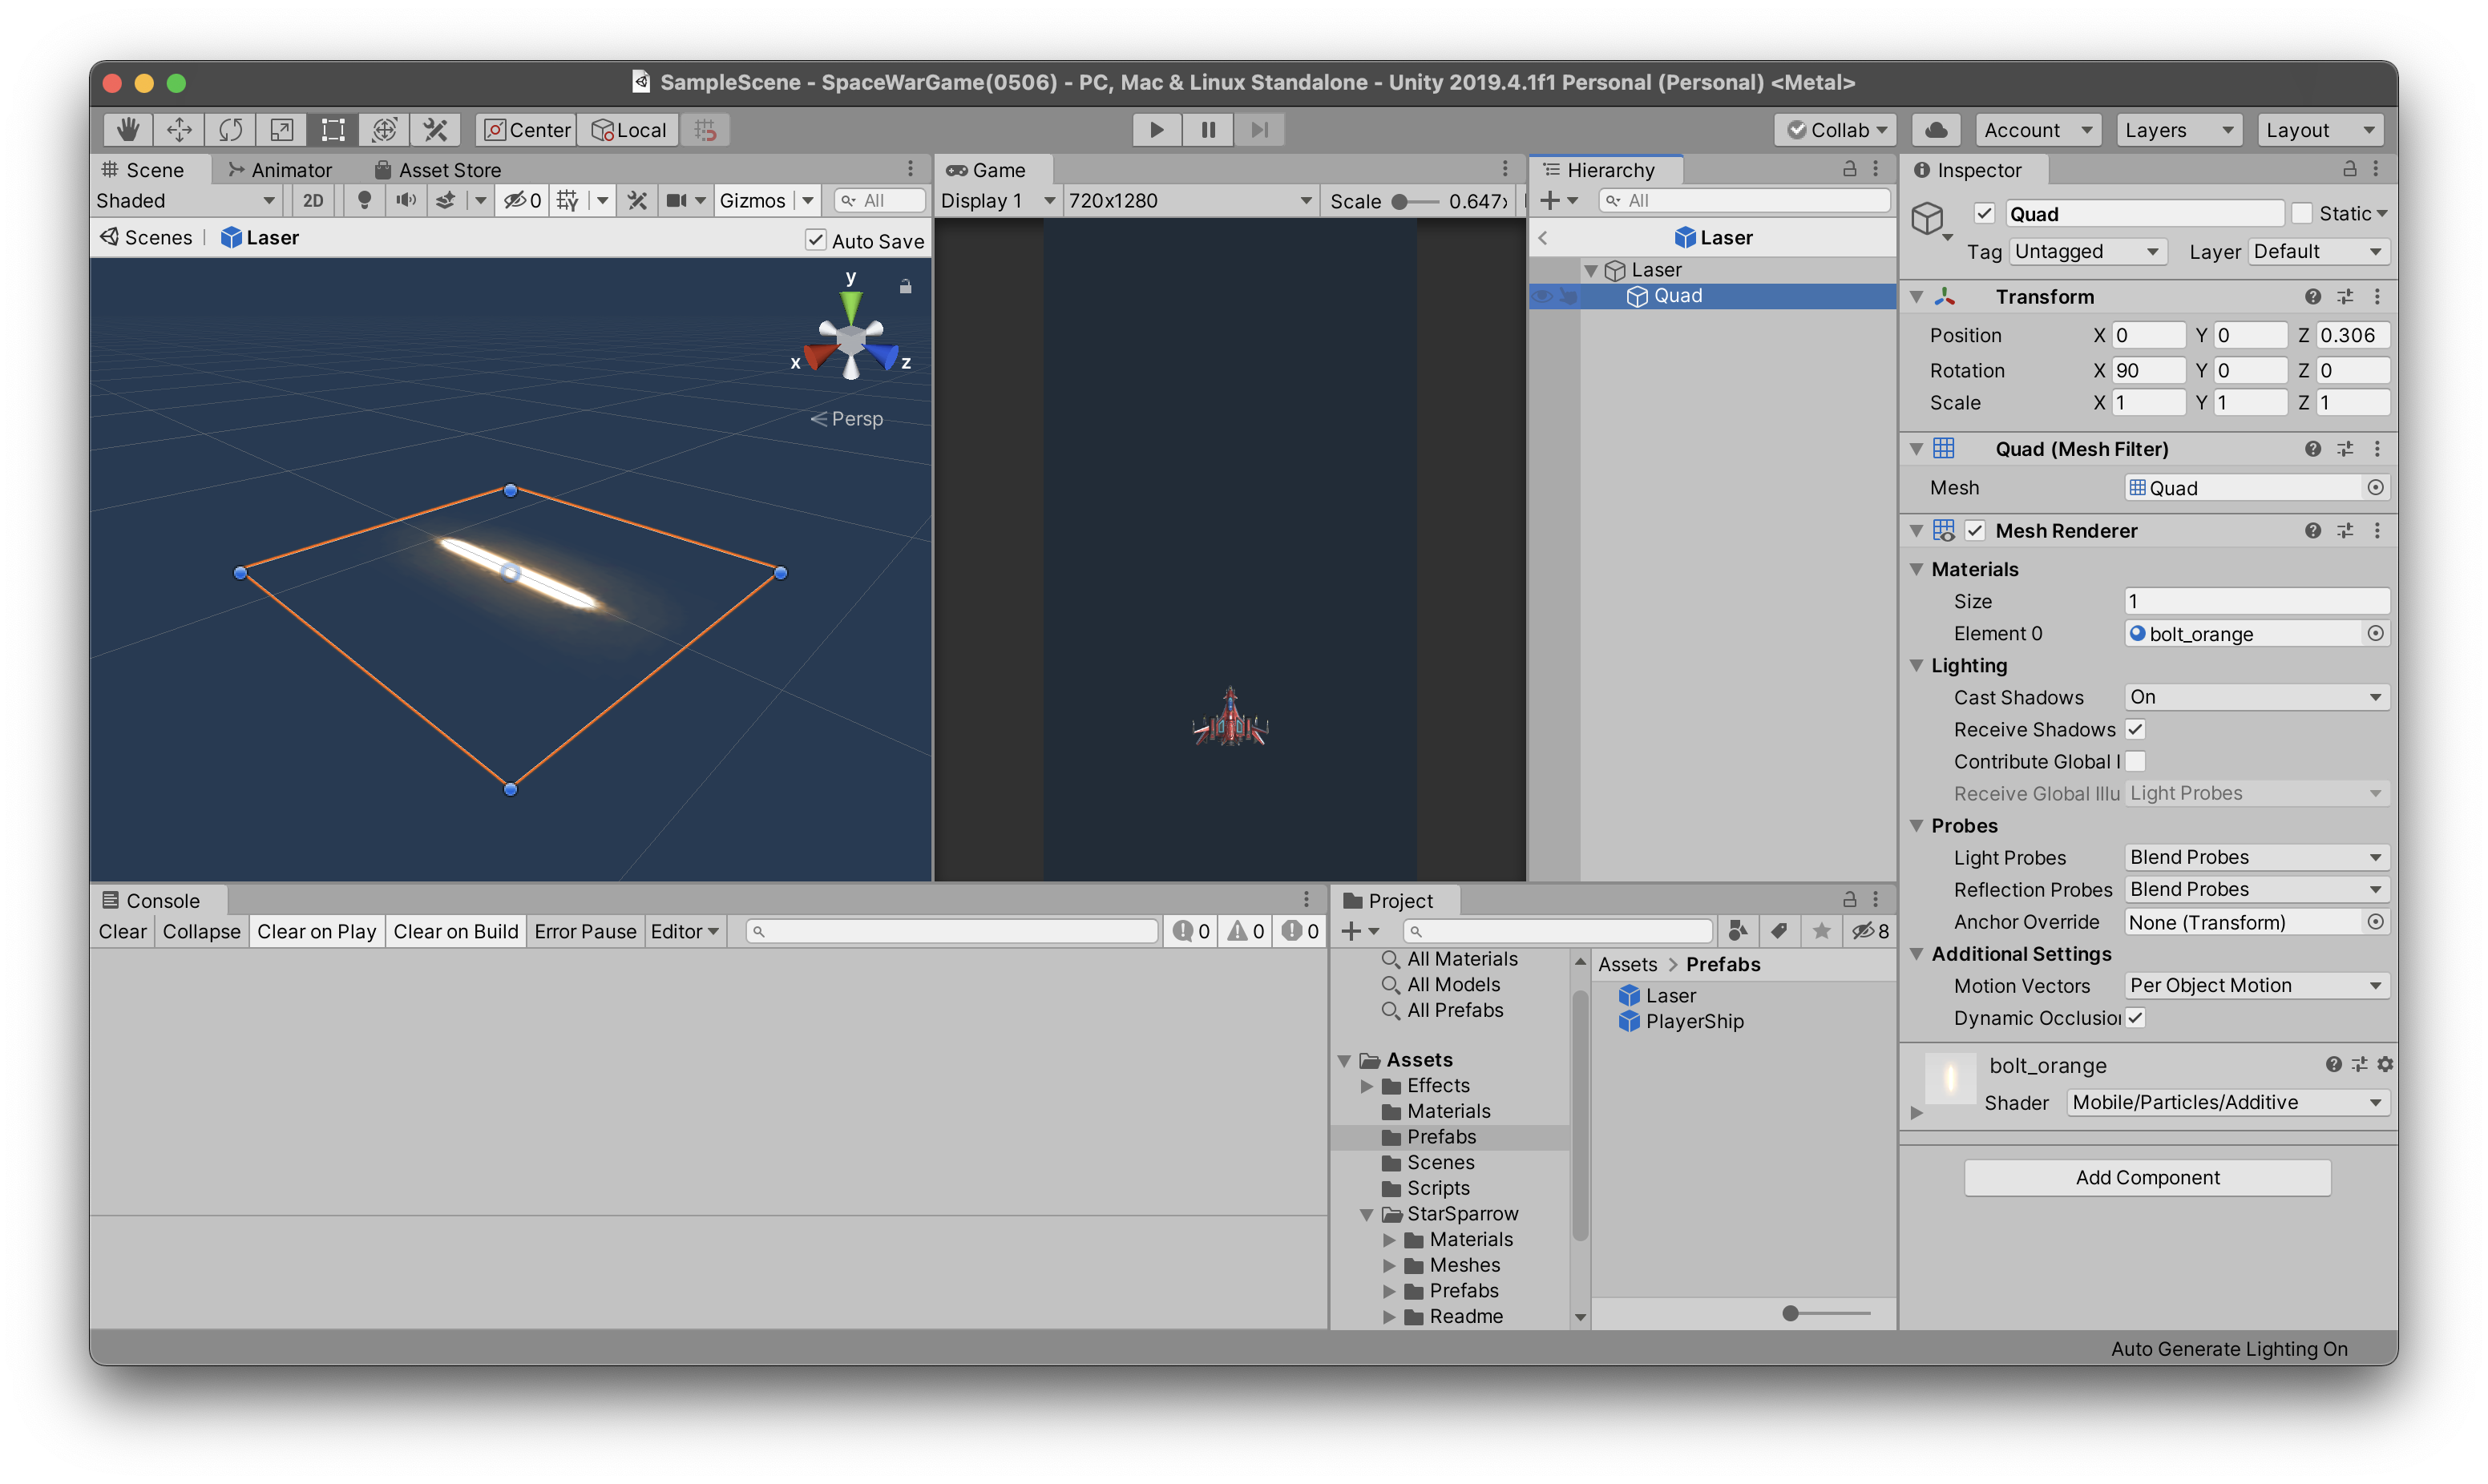
Task: Open the cloud services icon
Action: click(x=1936, y=130)
